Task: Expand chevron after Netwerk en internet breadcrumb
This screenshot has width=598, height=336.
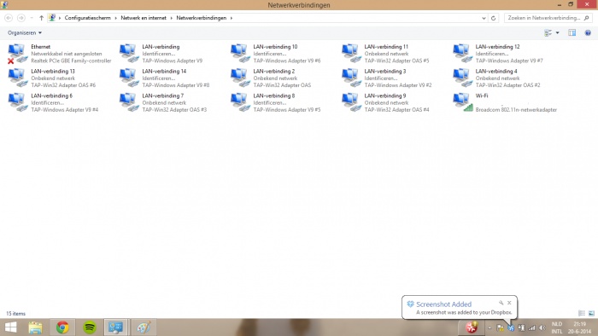Action: 171,18
